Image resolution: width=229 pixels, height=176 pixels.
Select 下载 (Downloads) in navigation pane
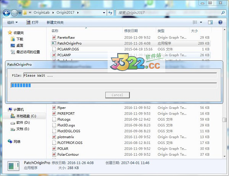coord(17,39)
